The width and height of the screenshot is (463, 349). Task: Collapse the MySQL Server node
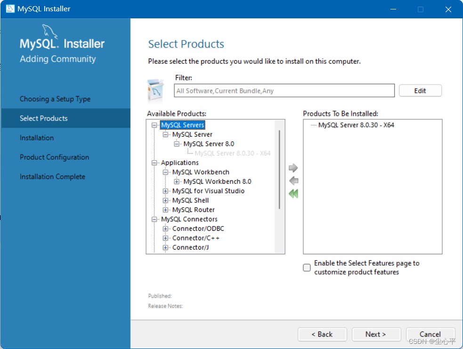click(165, 135)
